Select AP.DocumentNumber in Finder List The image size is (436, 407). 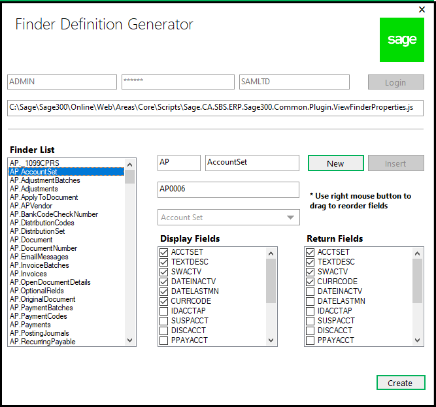coord(66,248)
